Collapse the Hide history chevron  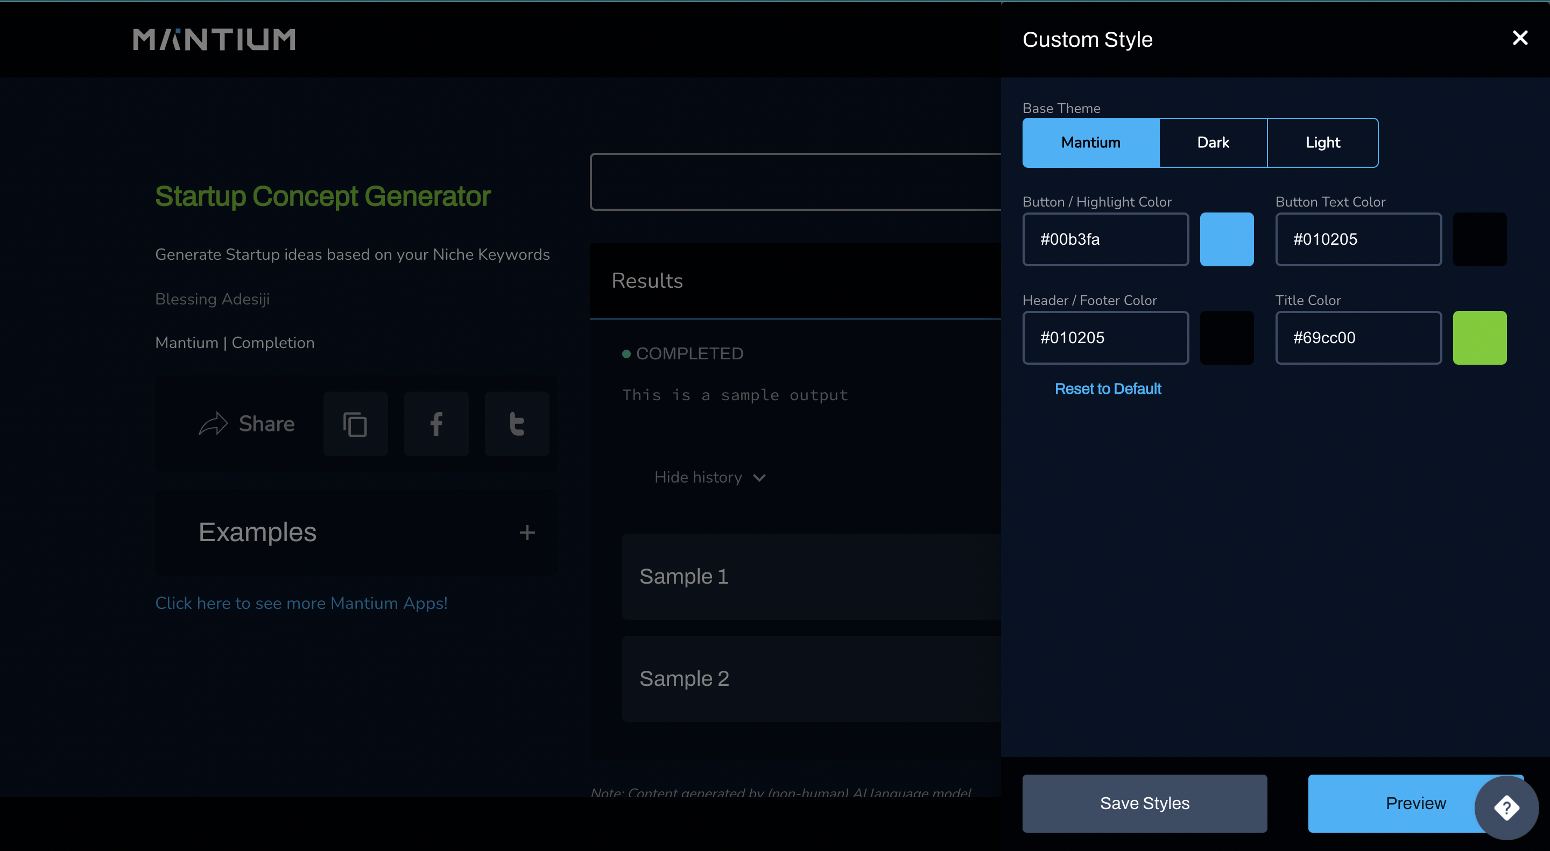click(x=759, y=478)
